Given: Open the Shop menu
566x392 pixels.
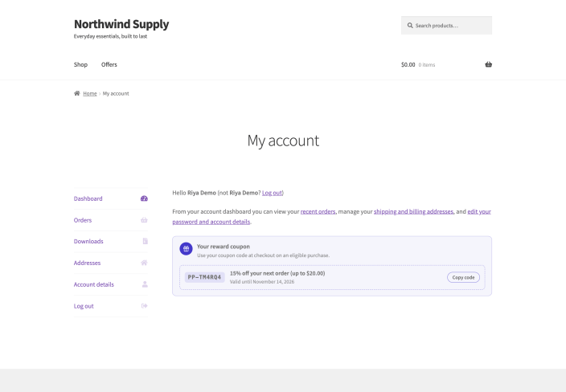Looking at the screenshot, I should (x=80, y=64).
